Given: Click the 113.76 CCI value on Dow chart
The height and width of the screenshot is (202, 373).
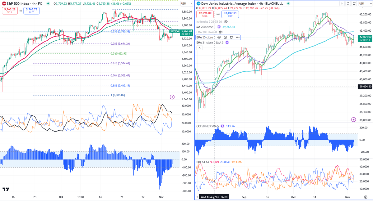Looking at the screenshot, I should pos(230,126).
